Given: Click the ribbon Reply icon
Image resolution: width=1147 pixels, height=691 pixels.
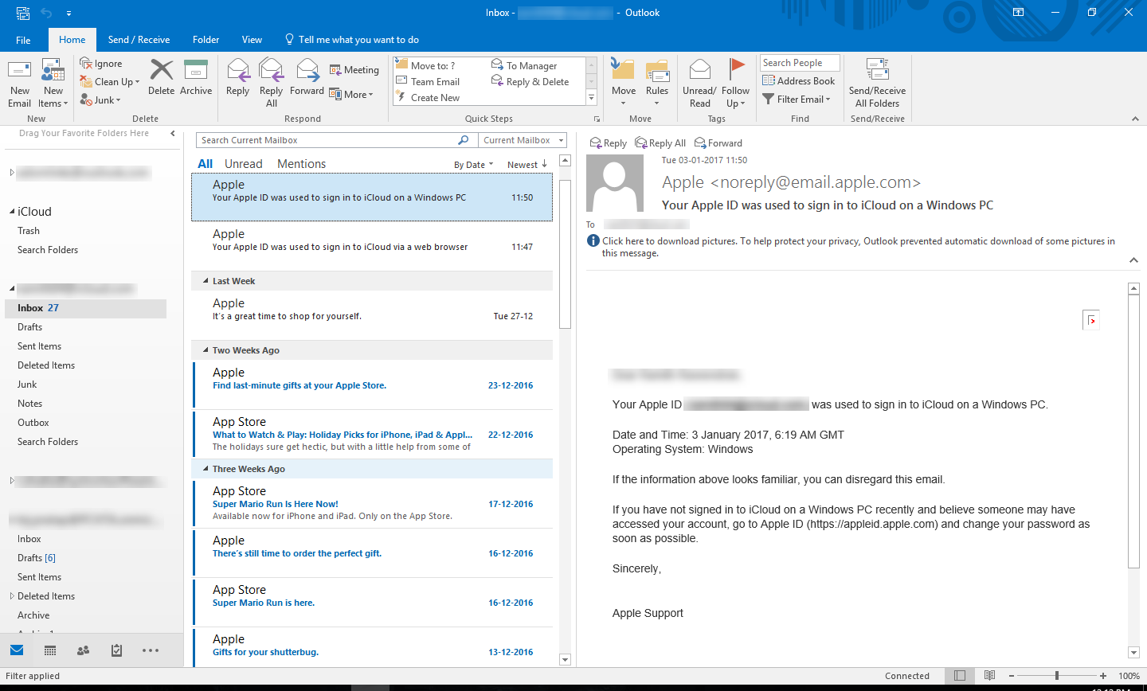Looking at the screenshot, I should [x=237, y=70].
